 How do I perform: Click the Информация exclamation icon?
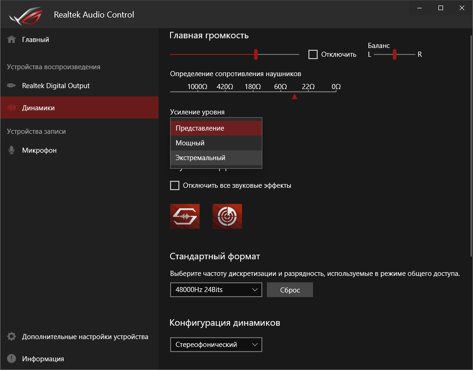tap(12, 359)
